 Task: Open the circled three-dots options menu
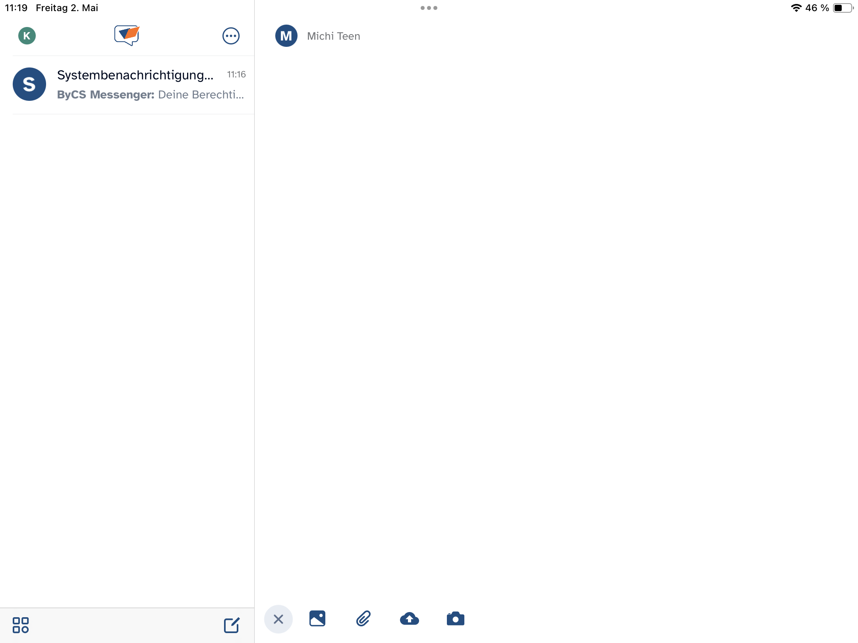231,36
